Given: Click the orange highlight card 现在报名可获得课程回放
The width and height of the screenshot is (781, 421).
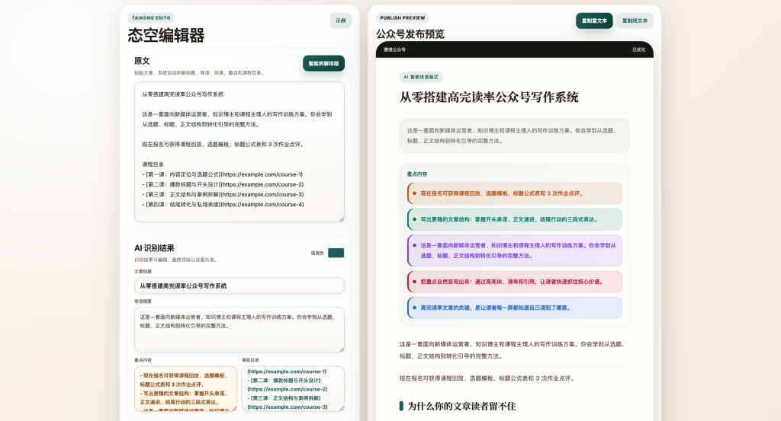Looking at the screenshot, I should coord(515,193).
